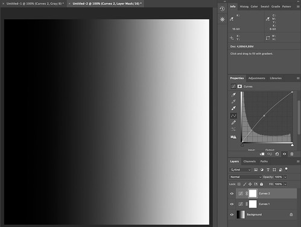Click the lock-all padlock icon

point(261,184)
